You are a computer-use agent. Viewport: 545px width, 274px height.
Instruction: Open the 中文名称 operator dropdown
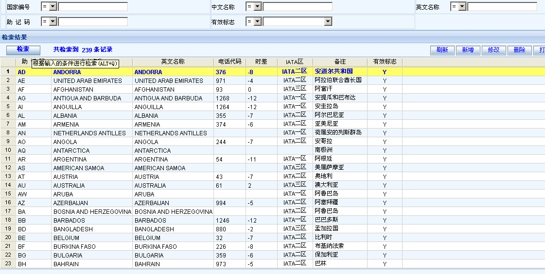(x=257, y=7)
